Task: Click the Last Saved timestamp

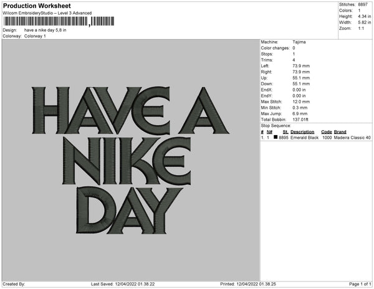Action: coord(123,284)
